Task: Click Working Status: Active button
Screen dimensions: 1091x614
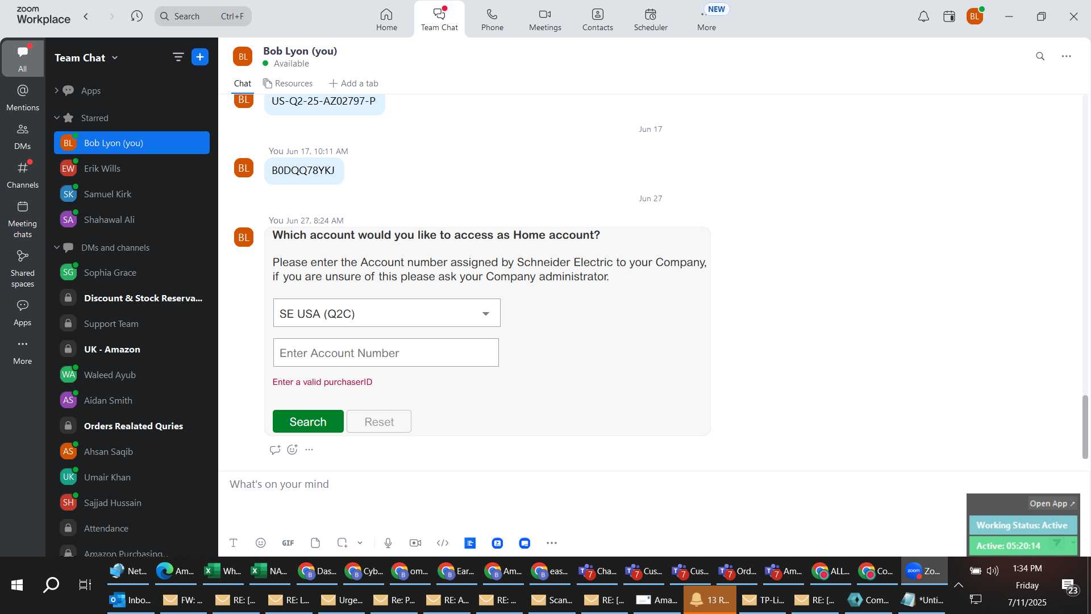Action: 1022,525
